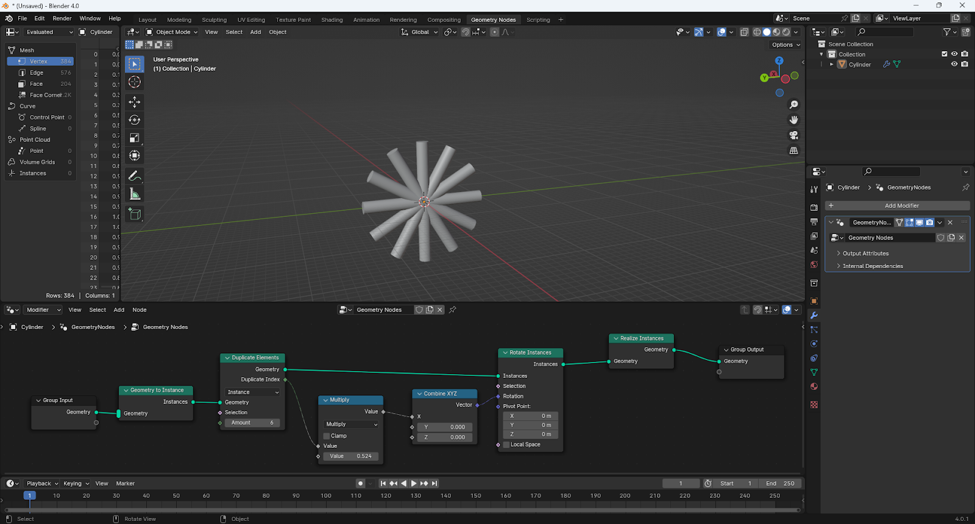Select the Annotate tool
Screen dimensions: 975x524
pyautogui.click(x=135, y=176)
